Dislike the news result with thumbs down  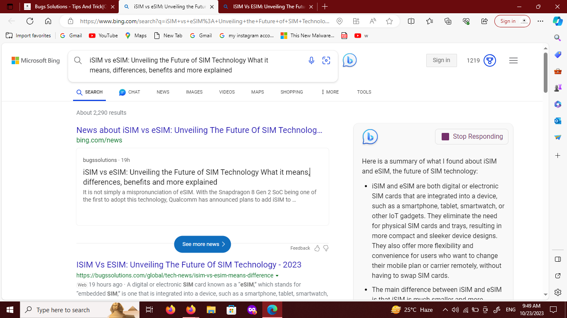tap(326, 248)
